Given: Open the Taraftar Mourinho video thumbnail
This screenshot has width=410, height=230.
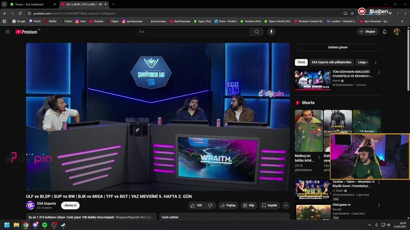Looking at the screenshot, I should click(x=313, y=189).
